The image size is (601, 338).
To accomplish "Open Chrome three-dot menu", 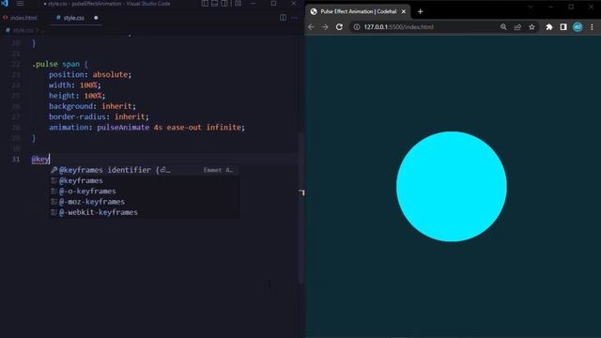I will pos(592,27).
